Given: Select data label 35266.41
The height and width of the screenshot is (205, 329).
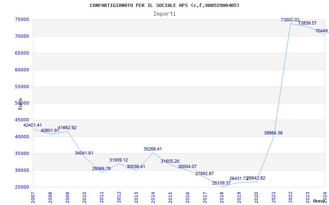Looking at the screenshot, I should (x=153, y=149).
